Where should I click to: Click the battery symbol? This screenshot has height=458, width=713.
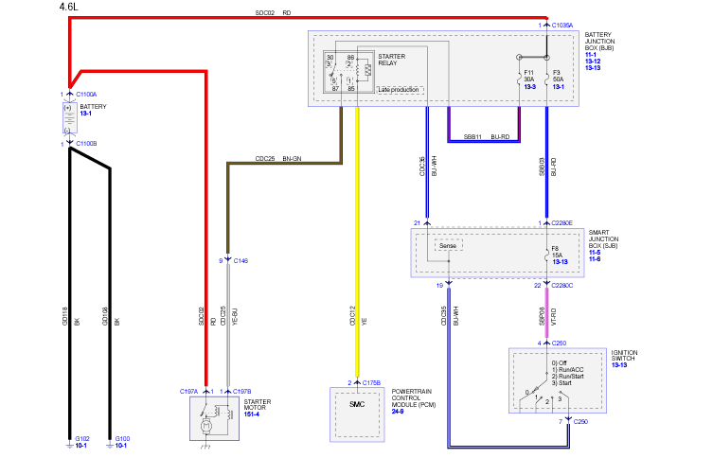coord(69,118)
